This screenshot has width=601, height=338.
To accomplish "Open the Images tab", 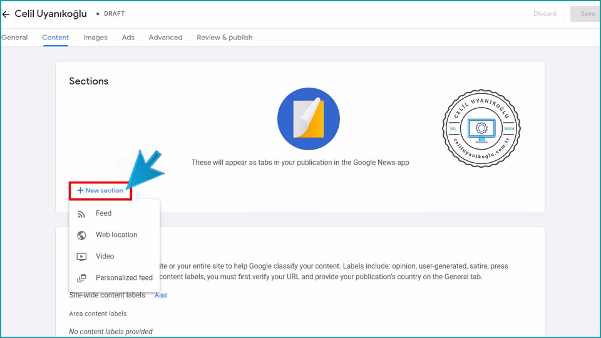I will tap(95, 38).
